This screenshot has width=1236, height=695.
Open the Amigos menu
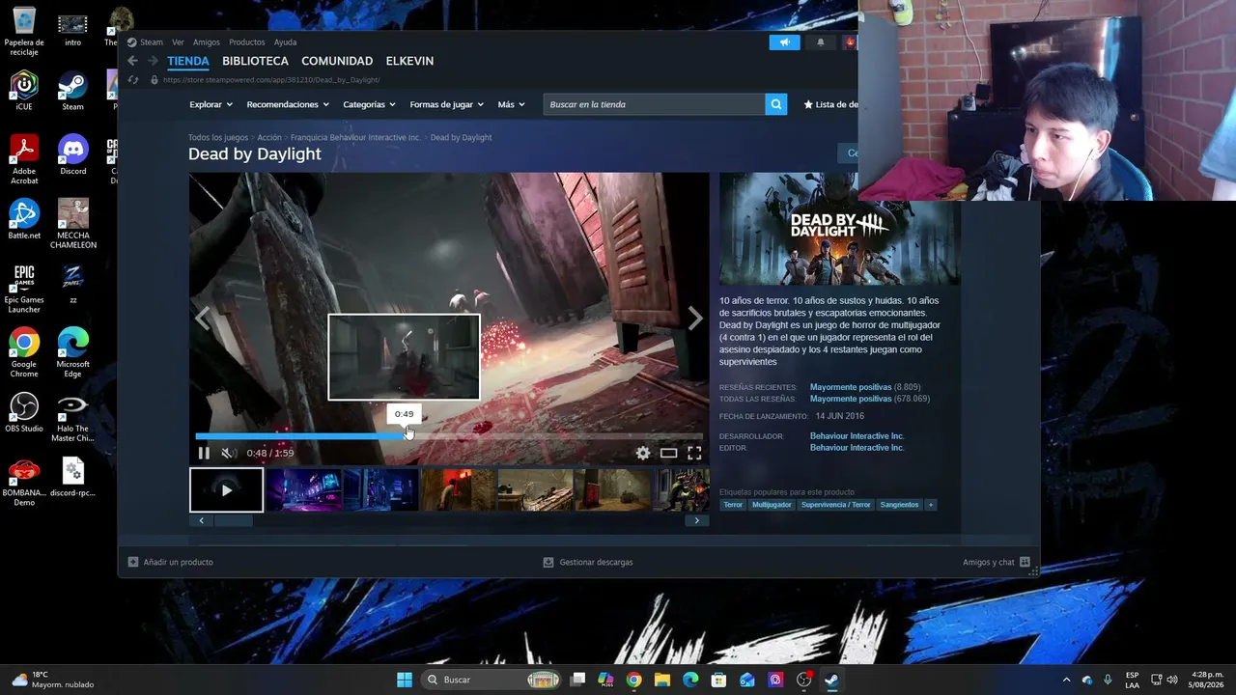click(x=207, y=42)
